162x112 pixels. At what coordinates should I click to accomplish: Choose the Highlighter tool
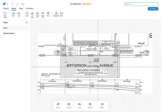pos(56,13)
